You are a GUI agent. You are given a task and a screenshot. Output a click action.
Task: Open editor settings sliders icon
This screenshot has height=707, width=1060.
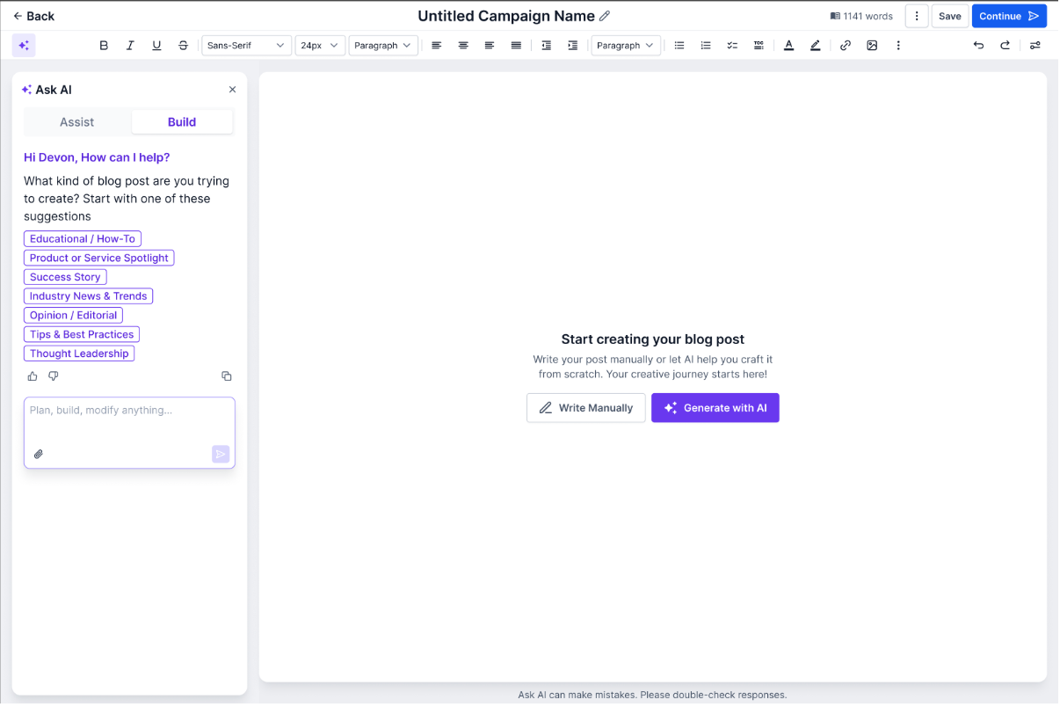(x=1035, y=46)
